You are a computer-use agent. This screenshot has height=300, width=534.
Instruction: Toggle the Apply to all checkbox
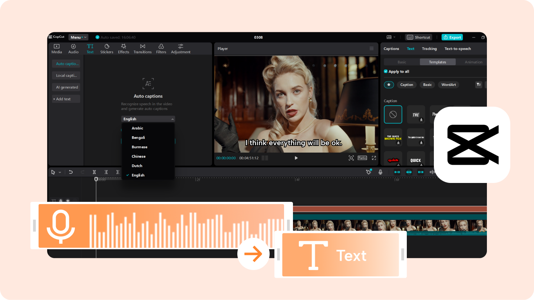pos(386,71)
